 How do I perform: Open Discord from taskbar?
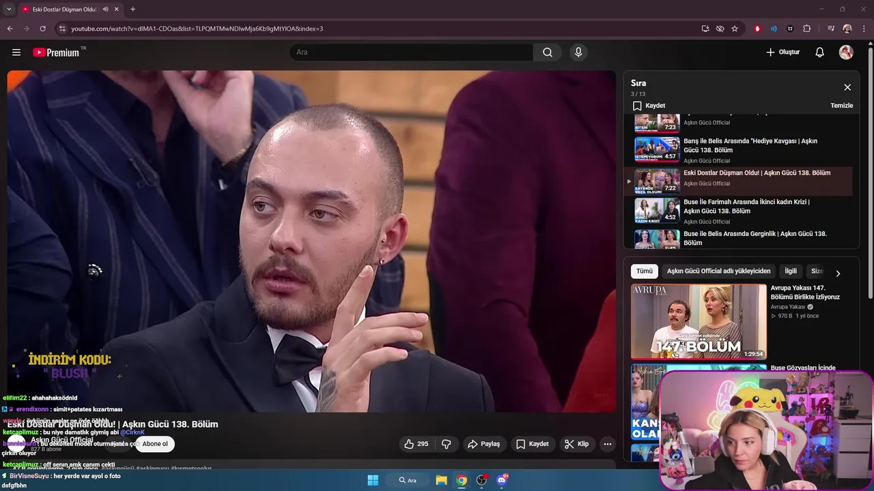point(502,480)
